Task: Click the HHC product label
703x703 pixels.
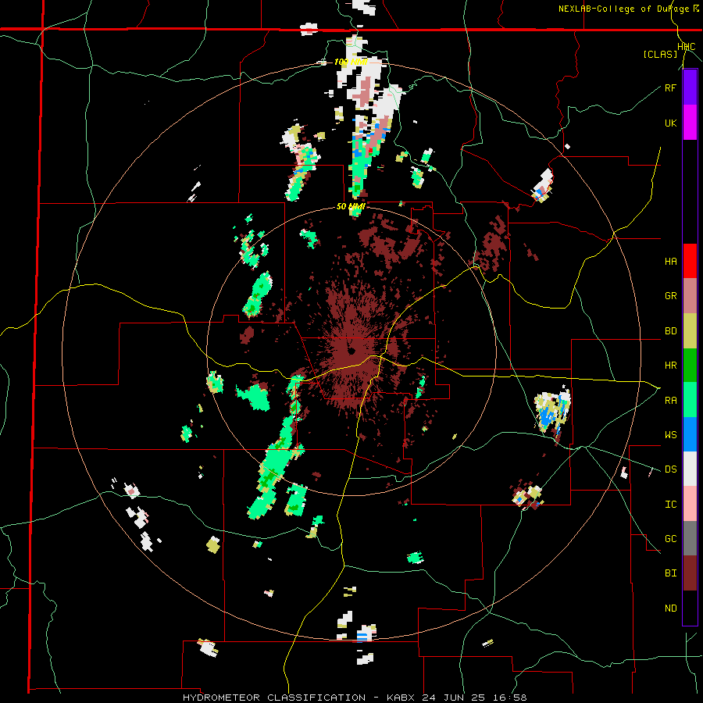Action: tap(687, 47)
